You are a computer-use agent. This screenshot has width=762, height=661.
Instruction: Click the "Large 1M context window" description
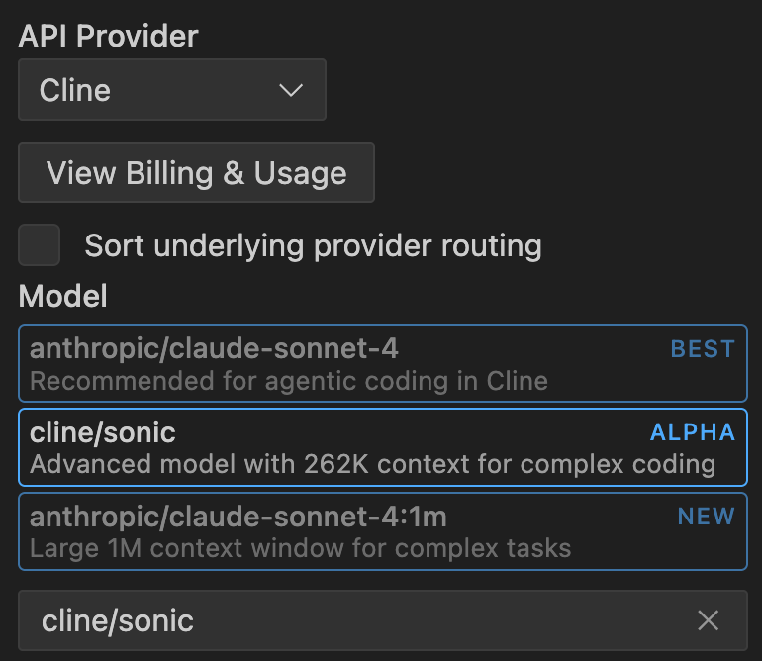point(300,548)
